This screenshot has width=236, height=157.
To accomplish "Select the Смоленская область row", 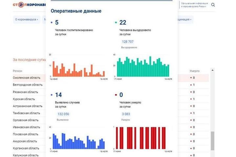I will 27,78.
